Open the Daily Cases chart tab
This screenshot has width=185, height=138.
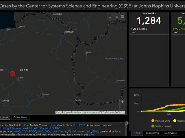(x=171, y=133)
